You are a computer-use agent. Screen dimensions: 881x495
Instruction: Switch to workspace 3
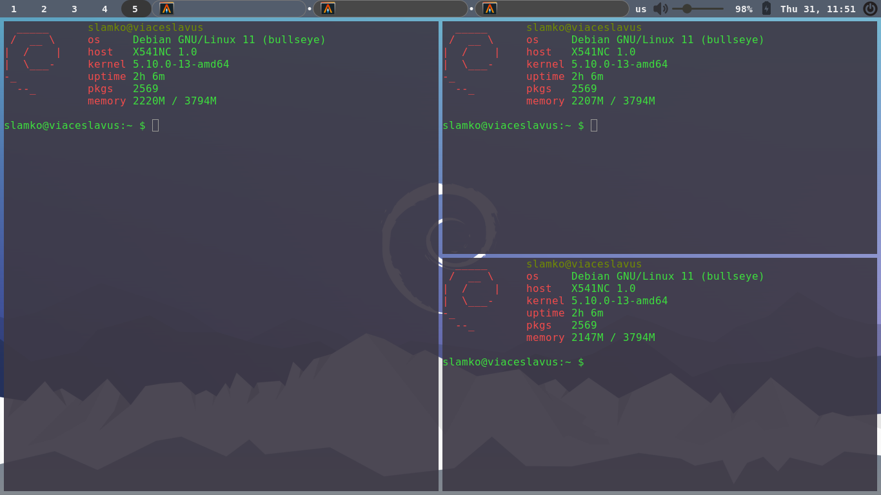click(74, 9)
